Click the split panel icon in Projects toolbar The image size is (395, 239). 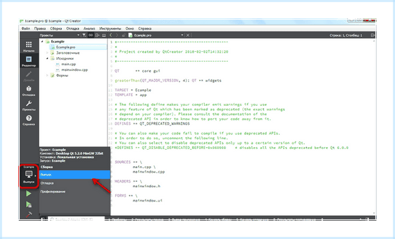click(97, 35)
